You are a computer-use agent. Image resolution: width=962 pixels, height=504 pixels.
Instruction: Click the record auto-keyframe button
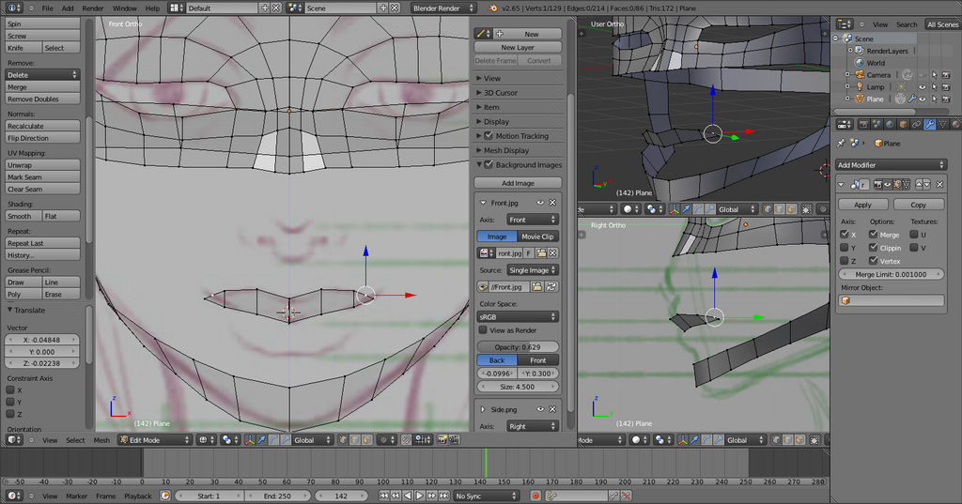(x=535, y=496)
